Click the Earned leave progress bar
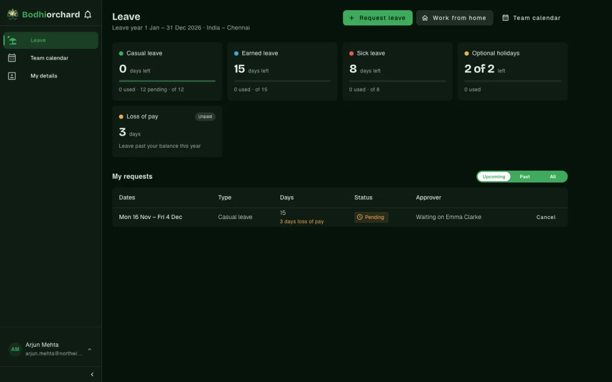612x382 pixels. [x=282, y=81]
